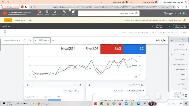Image resolution: width=189 pixels, height=106 pixels.
Task: Open three-dot menu of the left card
Action: tap(28, 85)
